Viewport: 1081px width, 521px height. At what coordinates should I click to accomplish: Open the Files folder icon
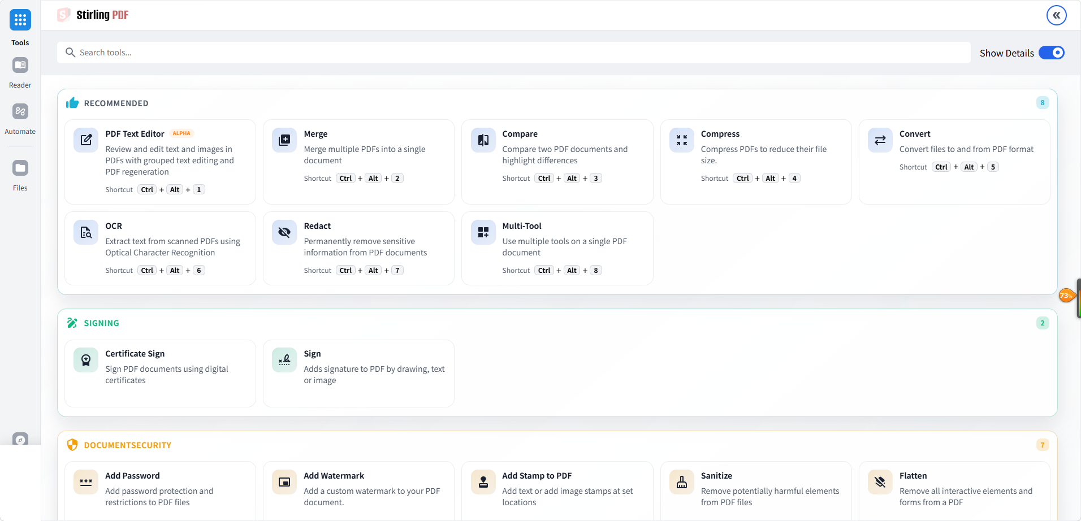click(x=20, y=168)
